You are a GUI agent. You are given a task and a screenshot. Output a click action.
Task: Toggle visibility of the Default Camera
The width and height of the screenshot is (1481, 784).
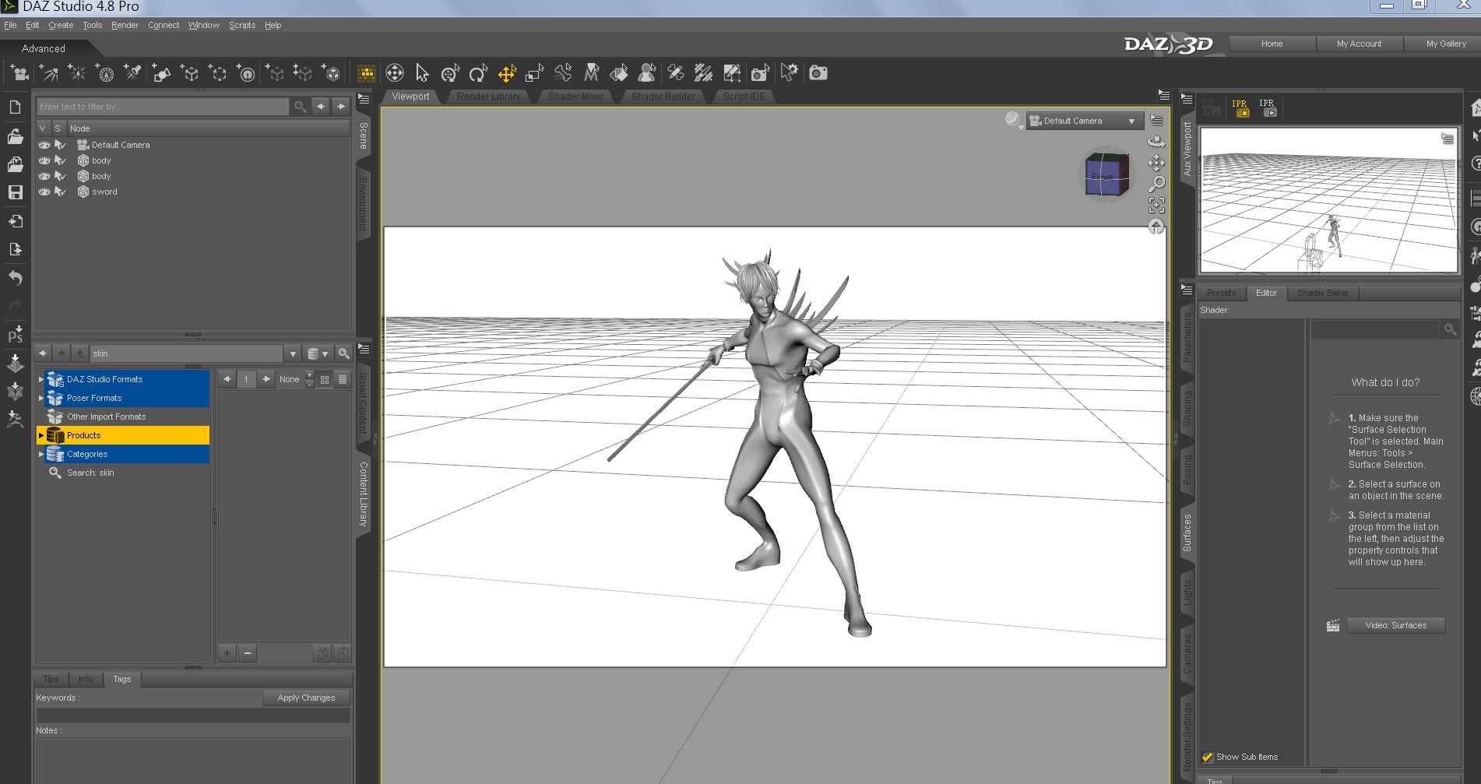point(44,145)
